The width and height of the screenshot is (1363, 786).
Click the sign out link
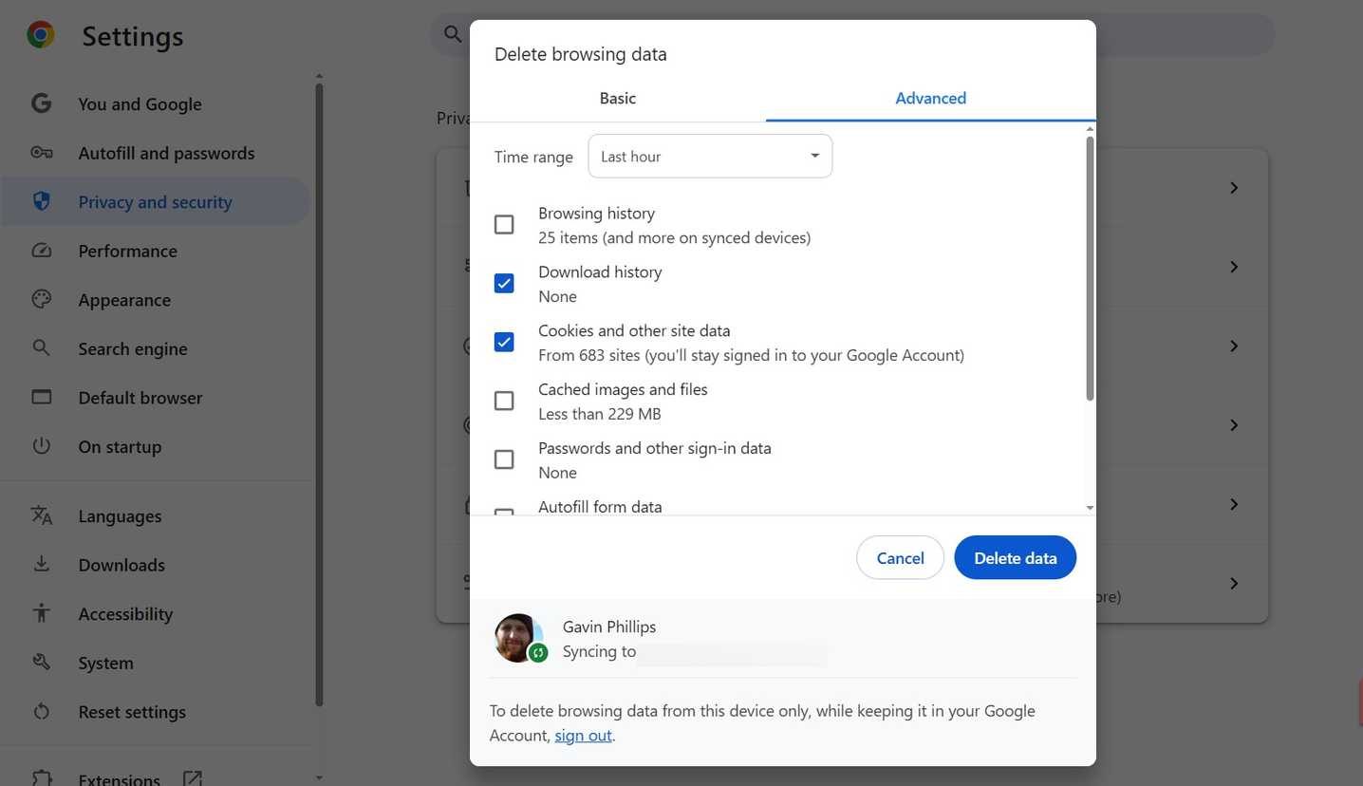point(582,735)
